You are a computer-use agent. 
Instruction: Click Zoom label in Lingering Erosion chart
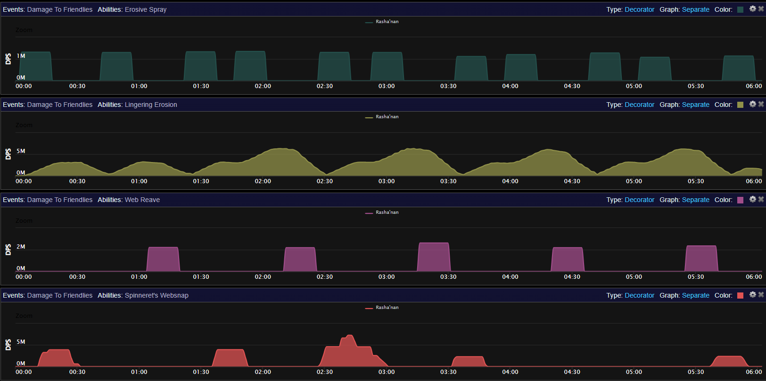point(24,125)
